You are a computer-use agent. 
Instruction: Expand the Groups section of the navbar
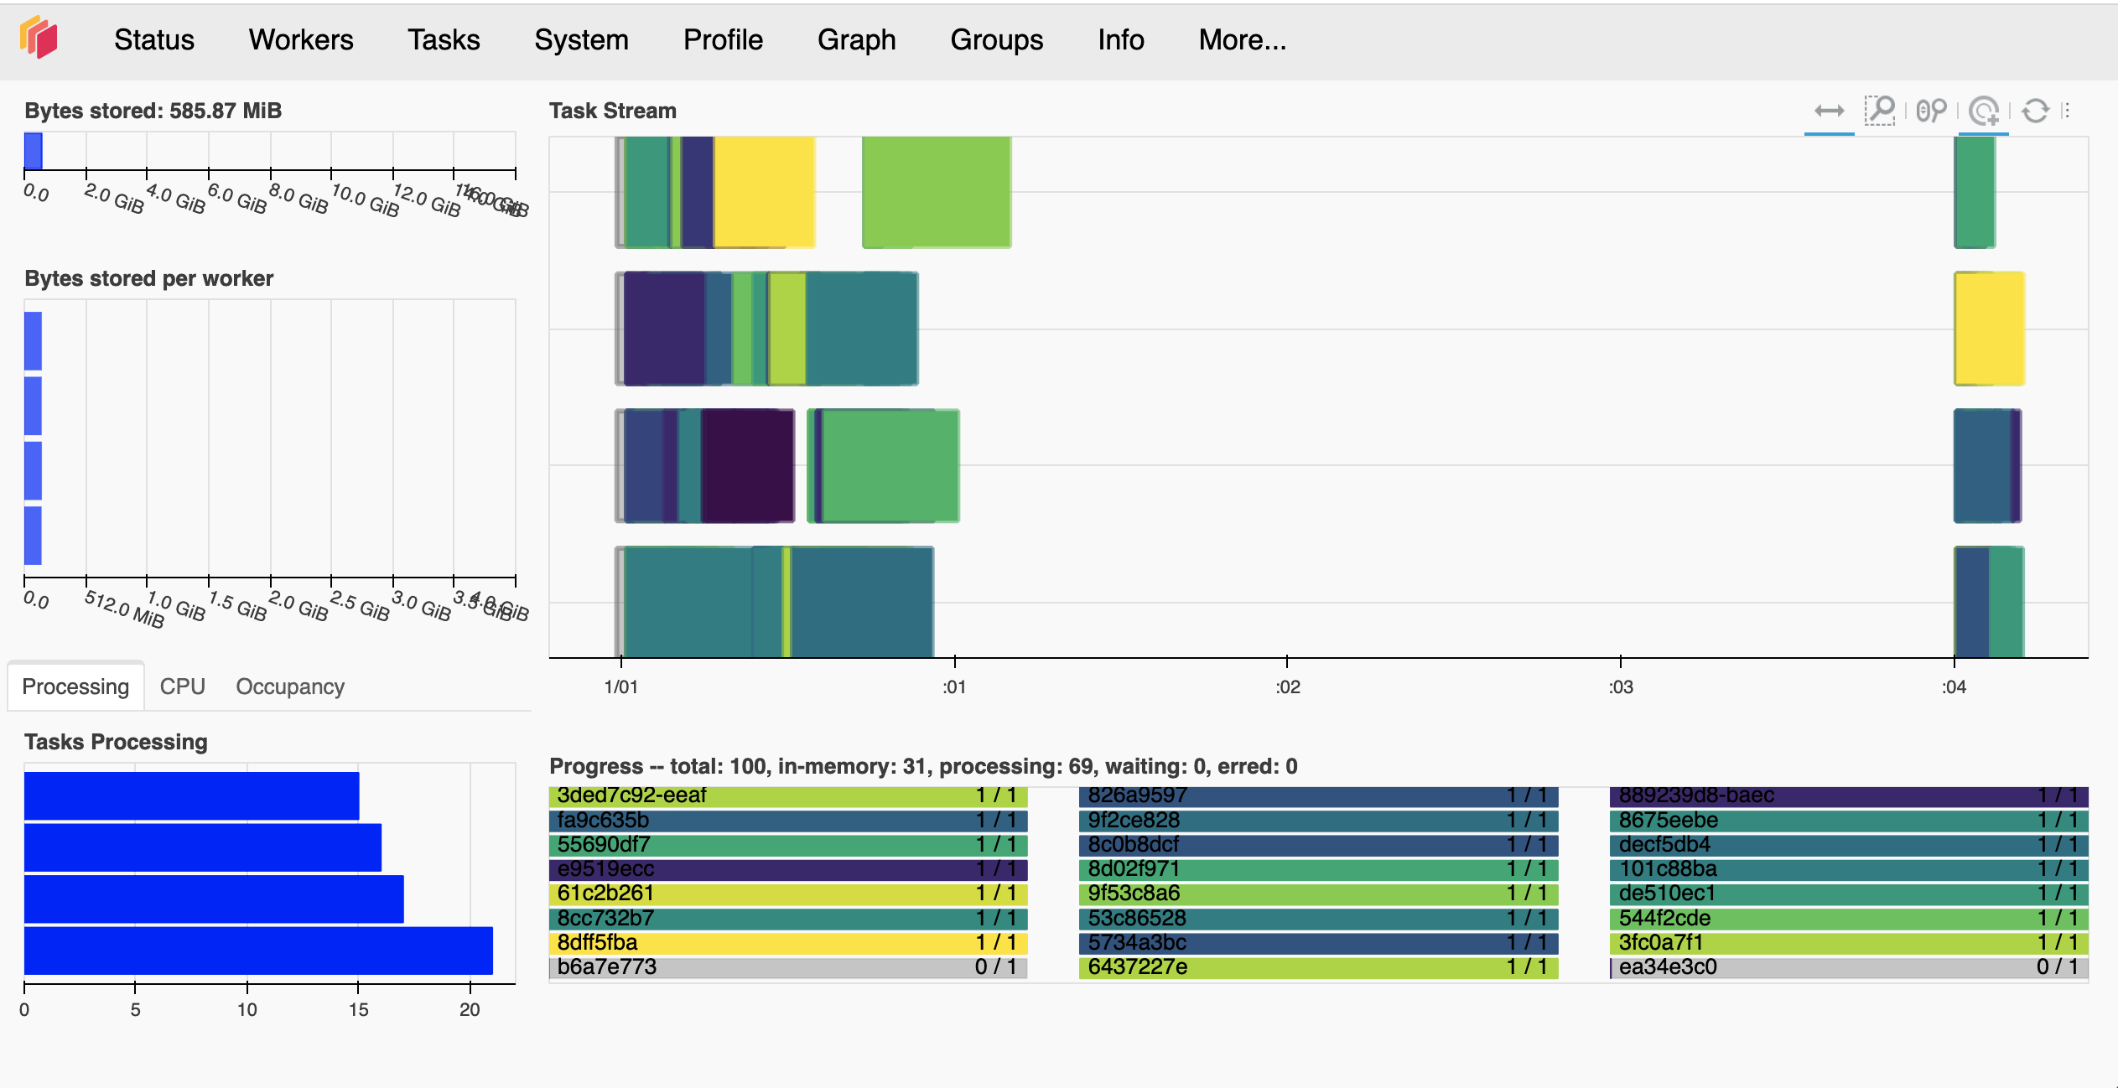[x=996, y=39]
